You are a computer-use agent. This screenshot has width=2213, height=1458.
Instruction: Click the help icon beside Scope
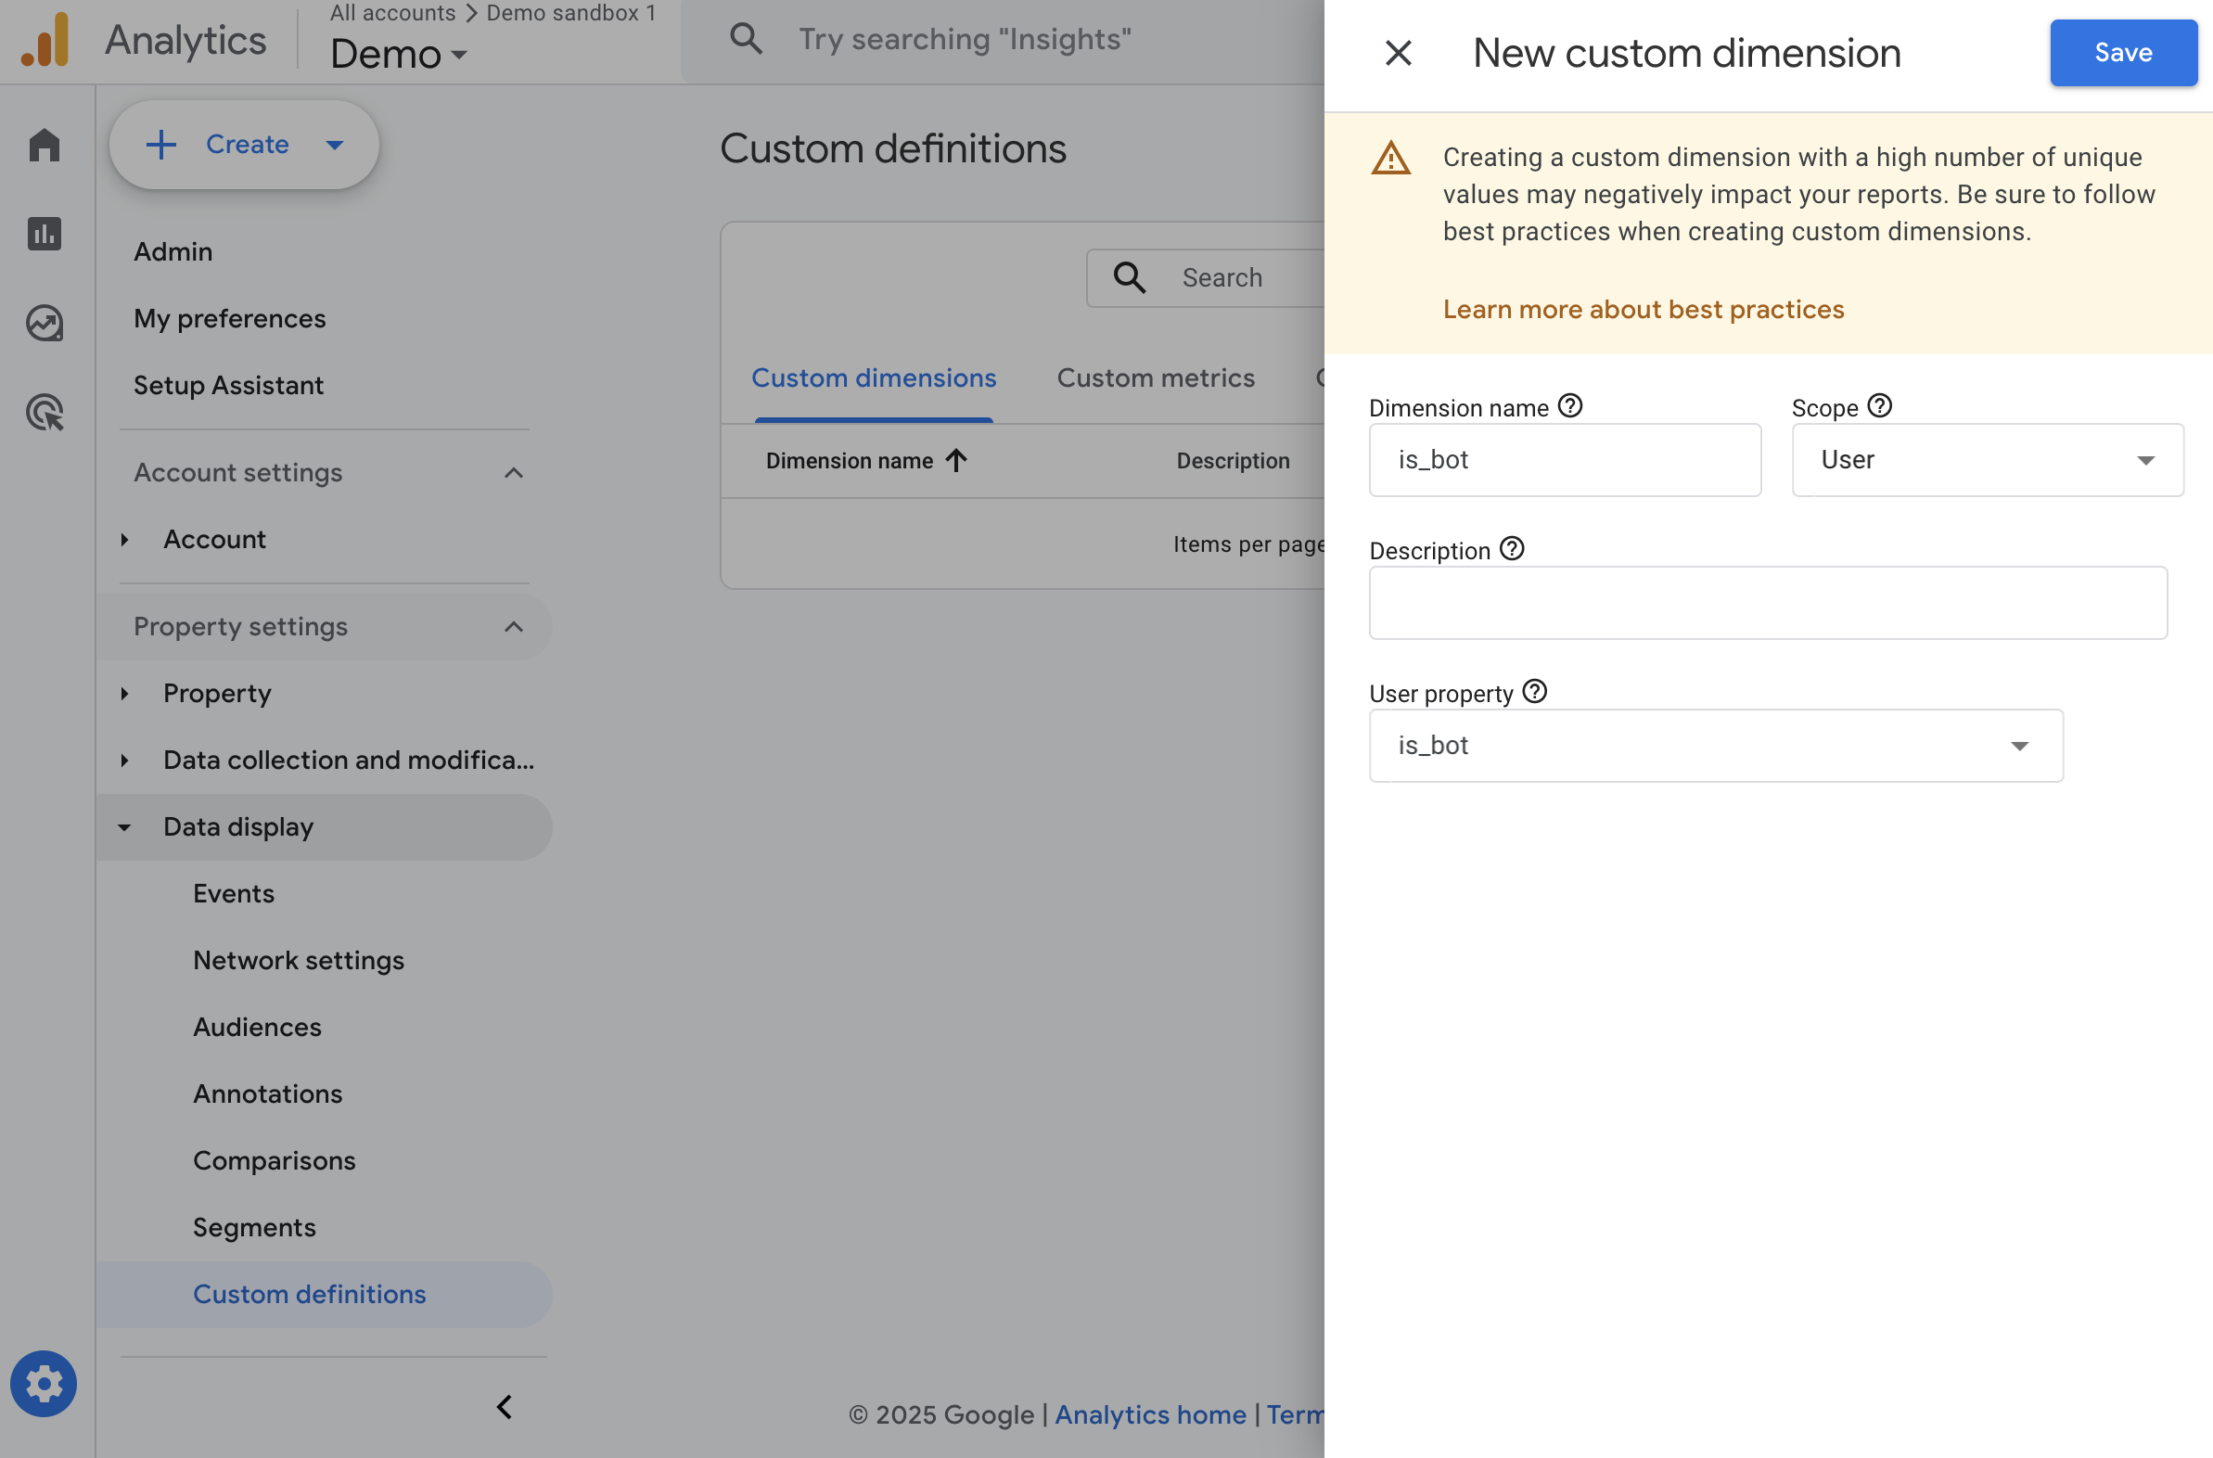pyautogui.click(x=1880, y=404)
